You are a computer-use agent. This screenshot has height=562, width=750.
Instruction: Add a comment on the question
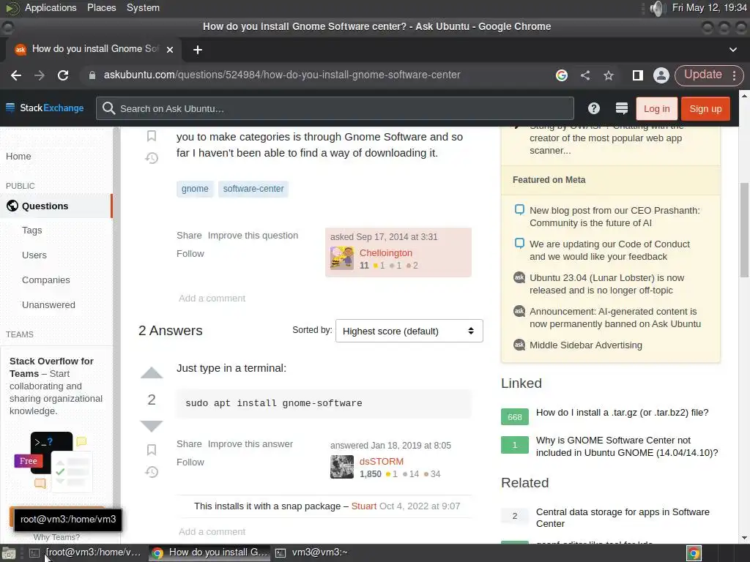(212, 299)
